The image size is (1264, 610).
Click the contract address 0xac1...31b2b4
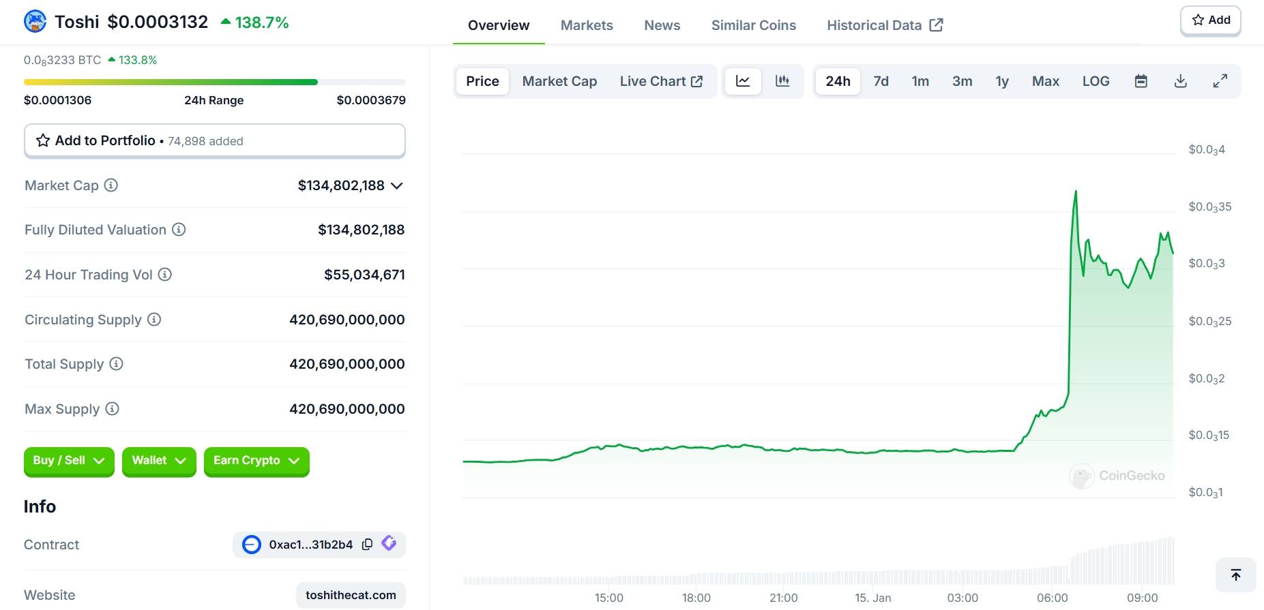tap(310, 545)
